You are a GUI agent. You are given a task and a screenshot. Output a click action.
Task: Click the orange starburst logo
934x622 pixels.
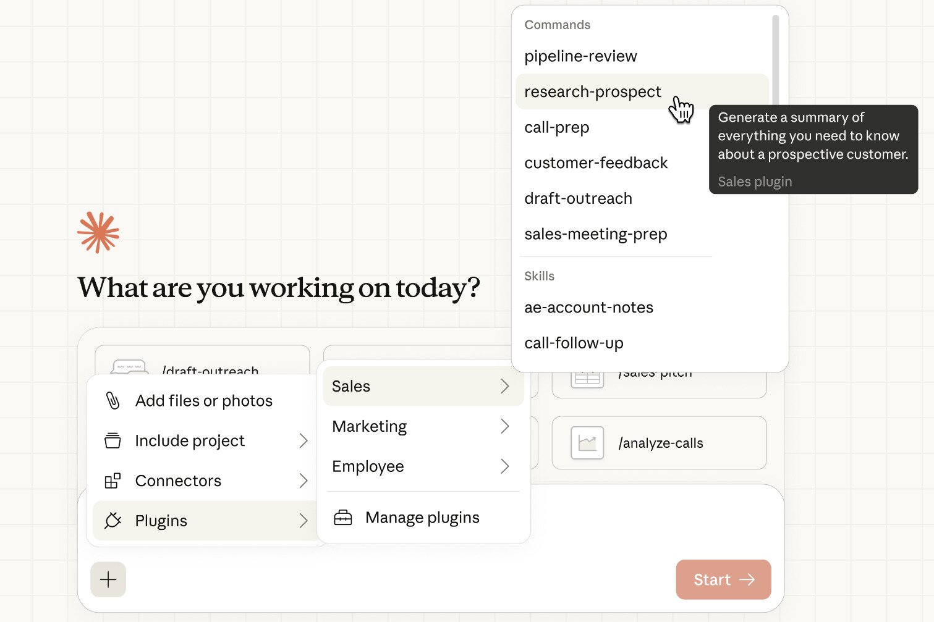click(98, 232)
